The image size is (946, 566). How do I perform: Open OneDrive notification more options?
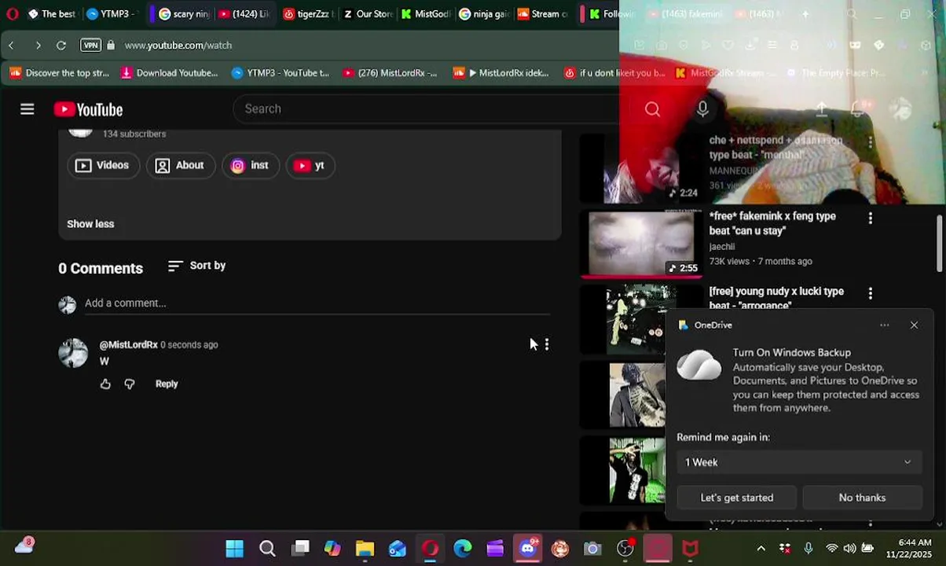click(885, 325)
